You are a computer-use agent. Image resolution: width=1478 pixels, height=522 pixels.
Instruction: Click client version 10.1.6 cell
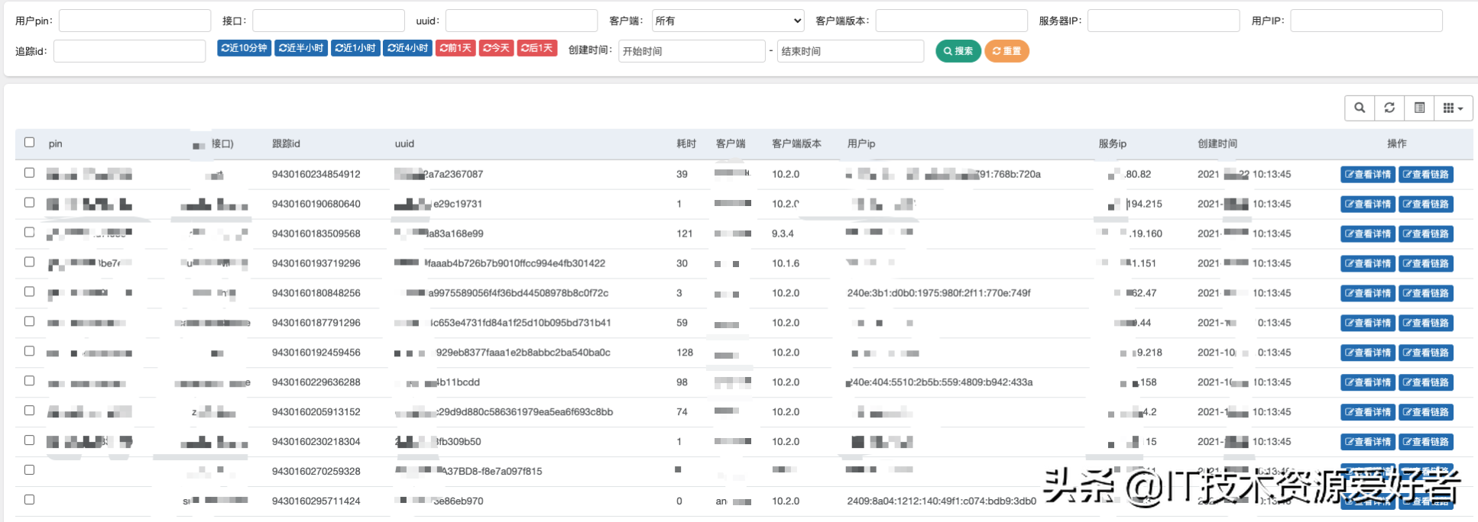pyautogui.click(x=786, y=263)
